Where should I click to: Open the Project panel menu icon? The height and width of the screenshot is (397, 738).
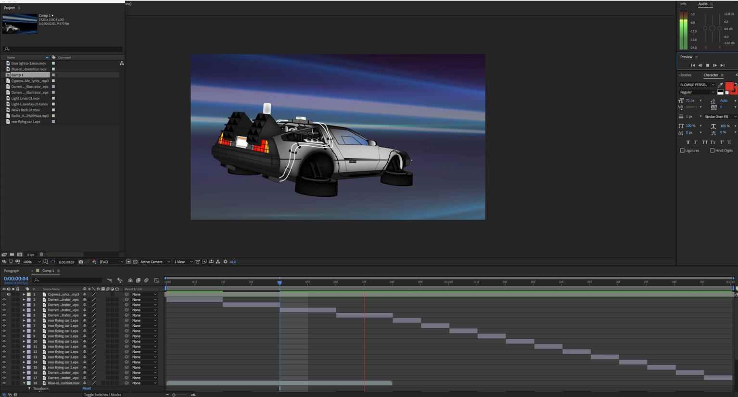[x=19, y=8]
